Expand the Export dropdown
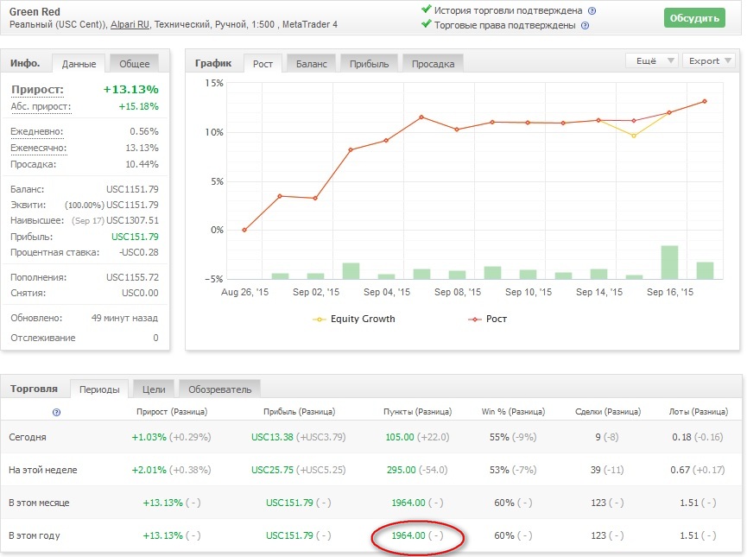 pos(709,61)
